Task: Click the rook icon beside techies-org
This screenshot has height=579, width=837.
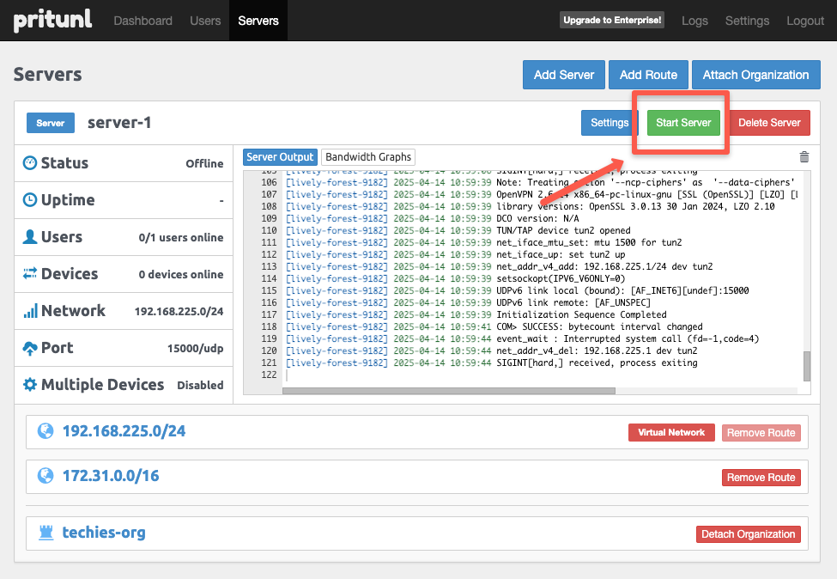Action: pyautogui.click(x=46, y=533)
